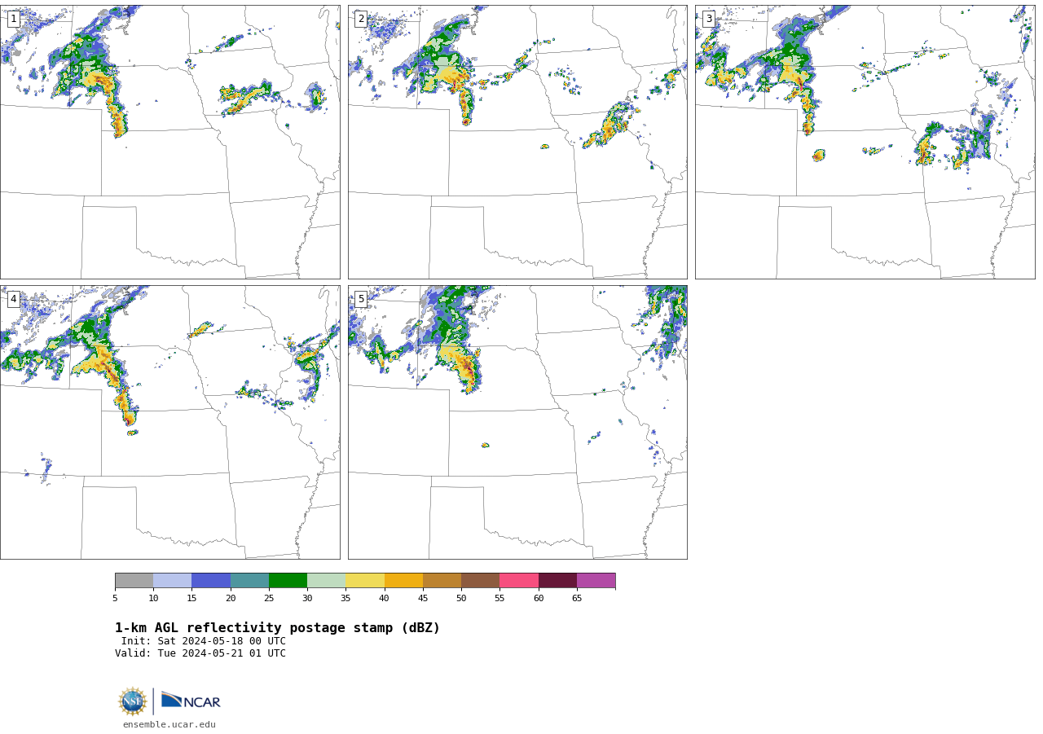The image size is (1043, 734).
Task: Click the purple 65+ dBZ swatch
Action: click(596, 581)
